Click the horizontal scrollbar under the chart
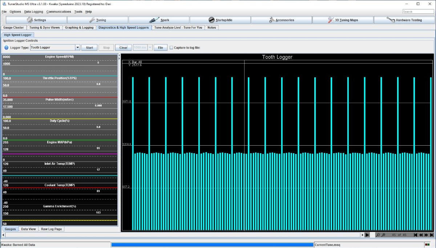 [x=182, y=235]
